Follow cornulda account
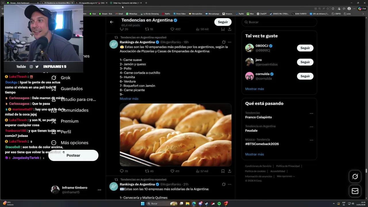Screen dimensions: 368x207 click(x=305, y=76)
